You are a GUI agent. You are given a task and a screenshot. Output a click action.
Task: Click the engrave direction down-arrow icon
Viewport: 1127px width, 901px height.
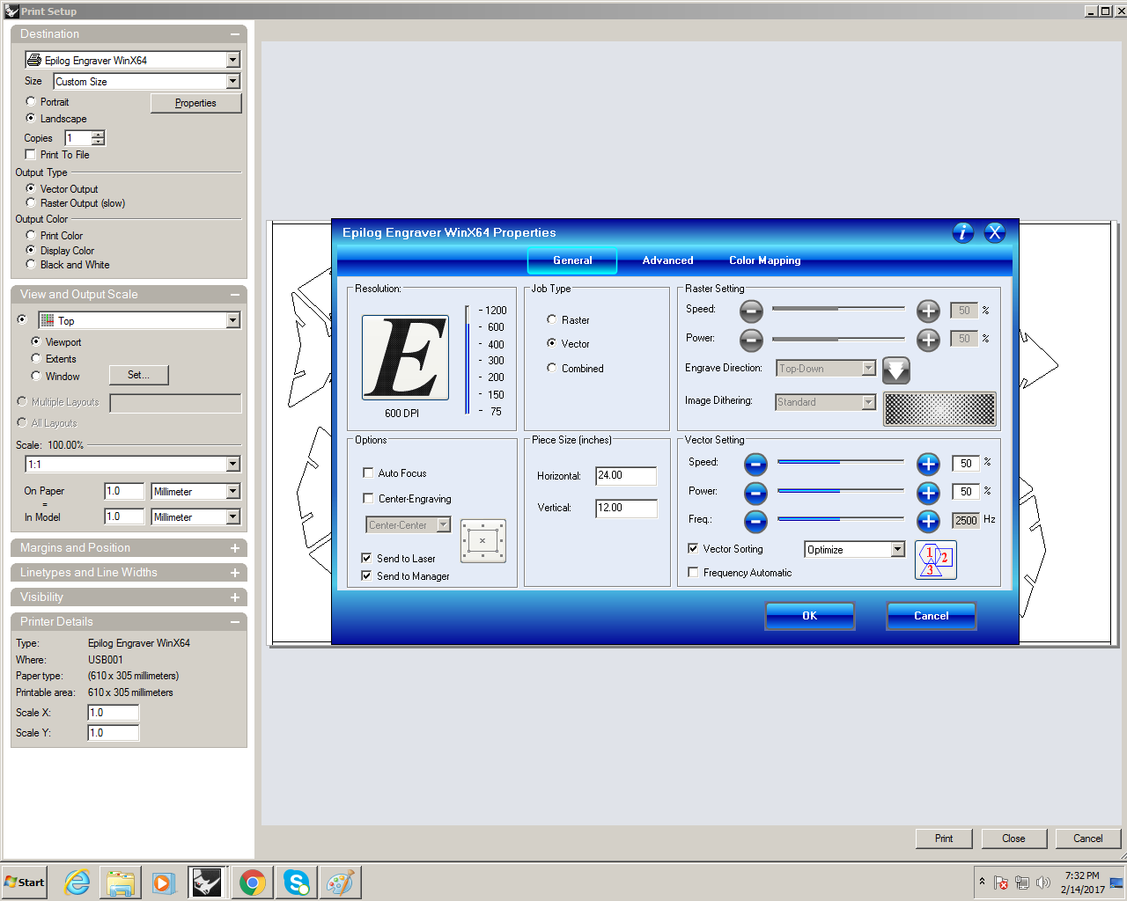(x=896, y=370)
